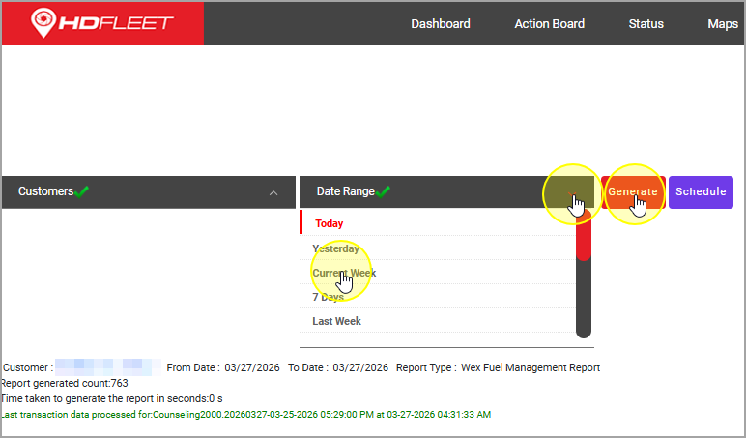
Task: Click the red scrollbar thumb in date list
Action: click(x=583, y=237)
